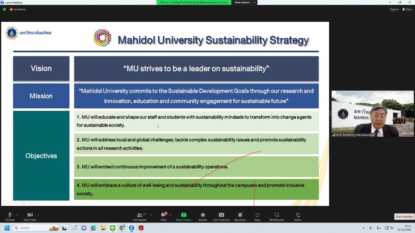
Task: Click the microphone tray icon
Action: [370, 228]
